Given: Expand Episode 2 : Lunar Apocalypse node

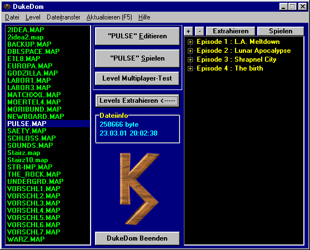Looking at the screenshot, I should 190,51.
